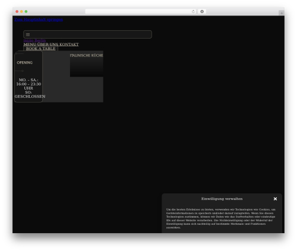Open the Inizio Berlin home link
This screenshot has width=297, height=251.
click(34, 40)
